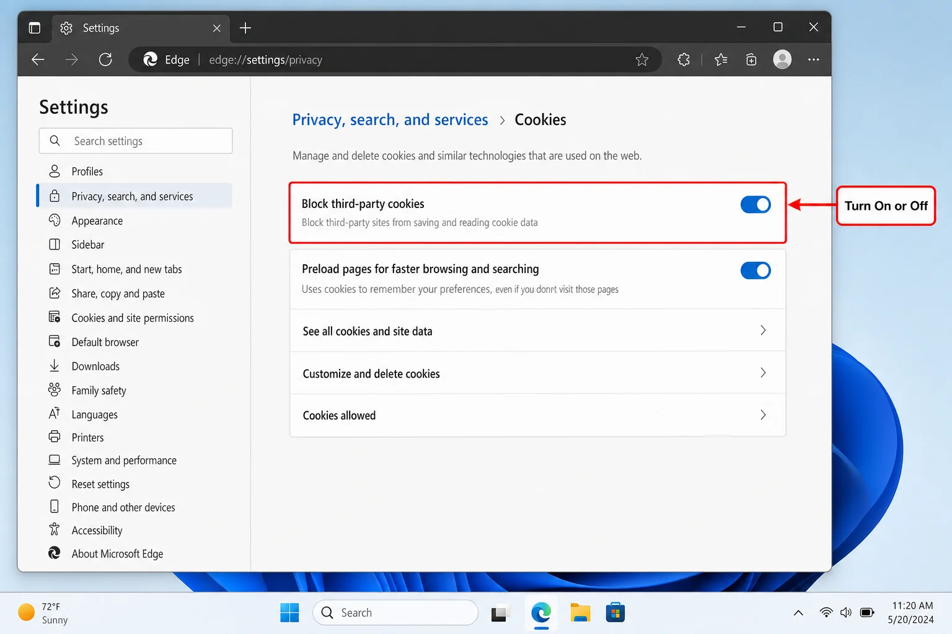
Task: Open Settings and more ellipsis menu
Action: click(x=814, y=59)
